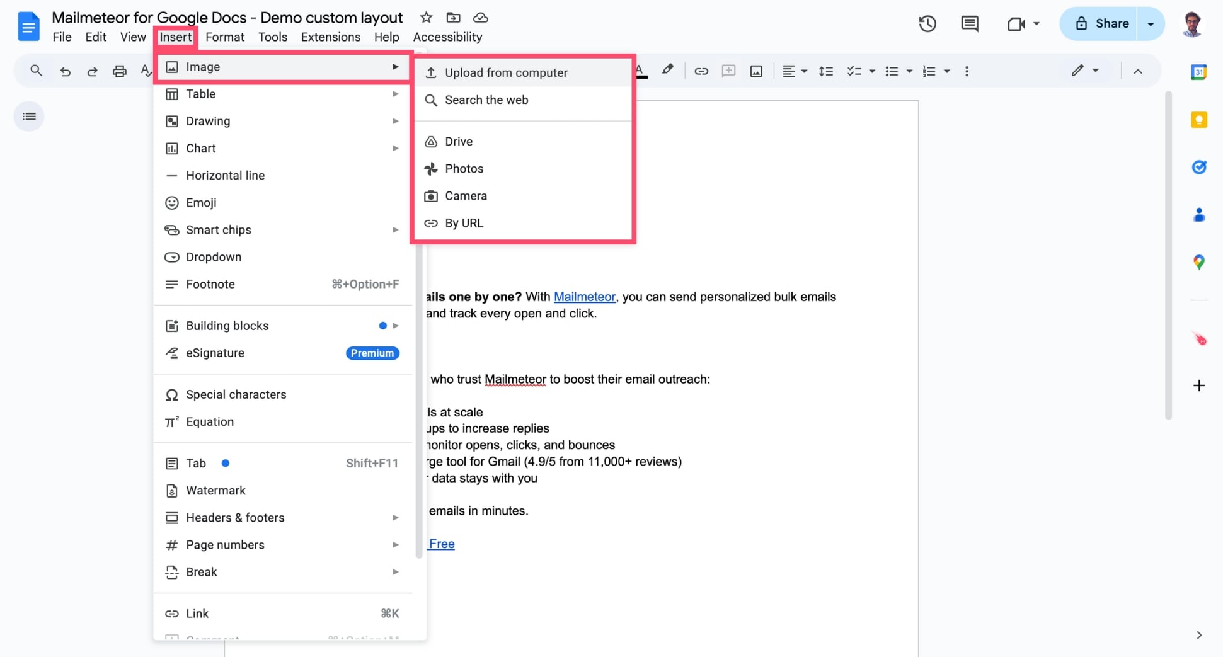This screenshot has height=657, width=1223.
Task: Open the Tools menu
Action: (273, 37)
